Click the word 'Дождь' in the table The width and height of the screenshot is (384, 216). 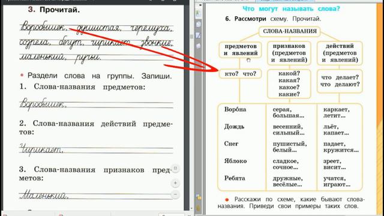click(x=234, y=127)
